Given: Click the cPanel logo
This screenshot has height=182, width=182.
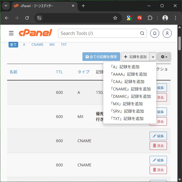Looking at the screenshot, I should click(x=36, y=33).
